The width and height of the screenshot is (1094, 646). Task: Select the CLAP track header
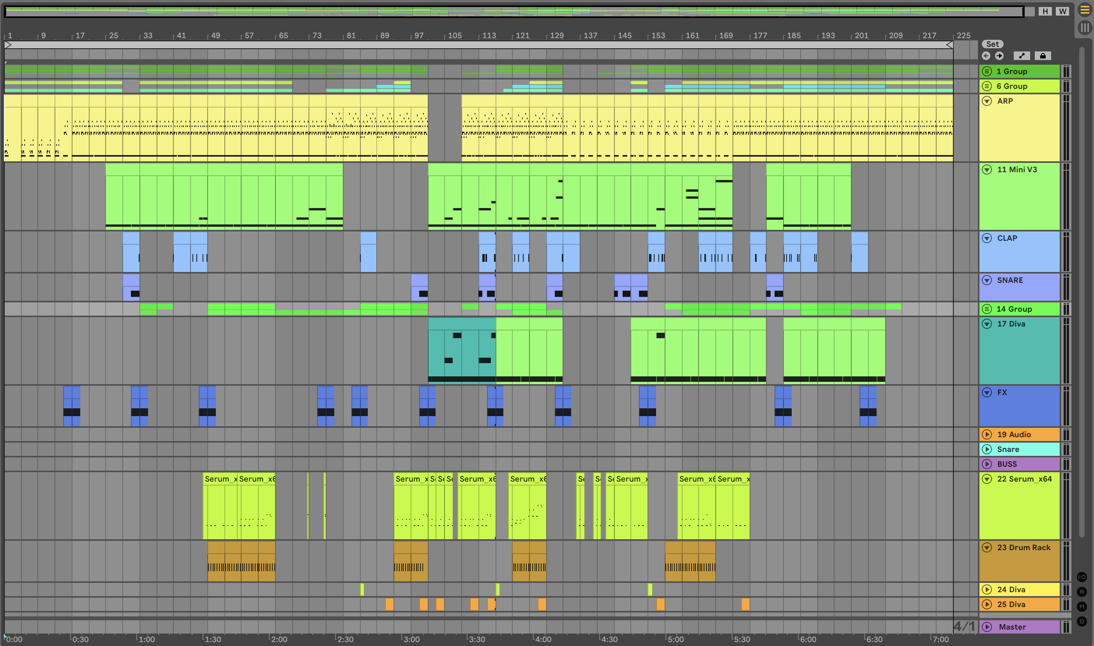(x=1023, y=238)
